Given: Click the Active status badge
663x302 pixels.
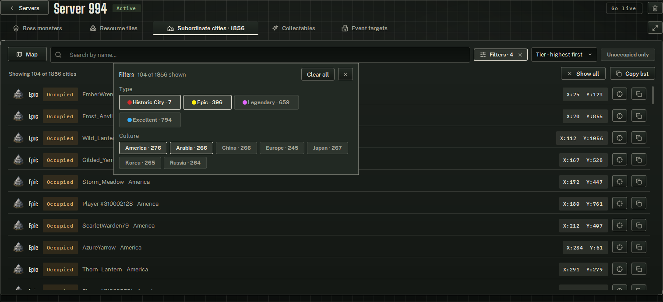Looking at the screenshot, I should [127, 8].
